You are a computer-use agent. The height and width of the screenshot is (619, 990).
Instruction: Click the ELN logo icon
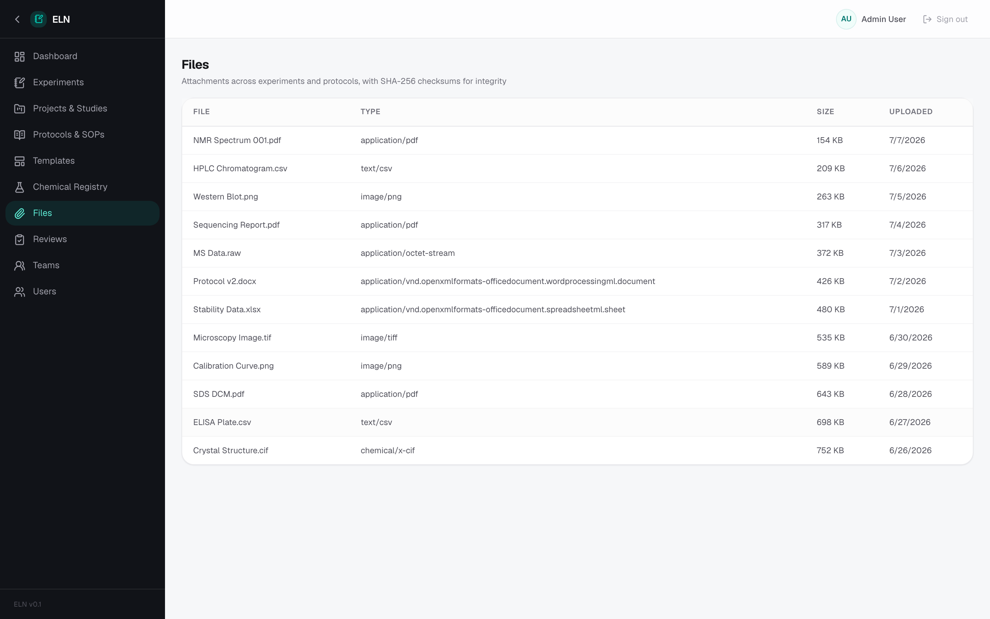(x=38, y=19)
